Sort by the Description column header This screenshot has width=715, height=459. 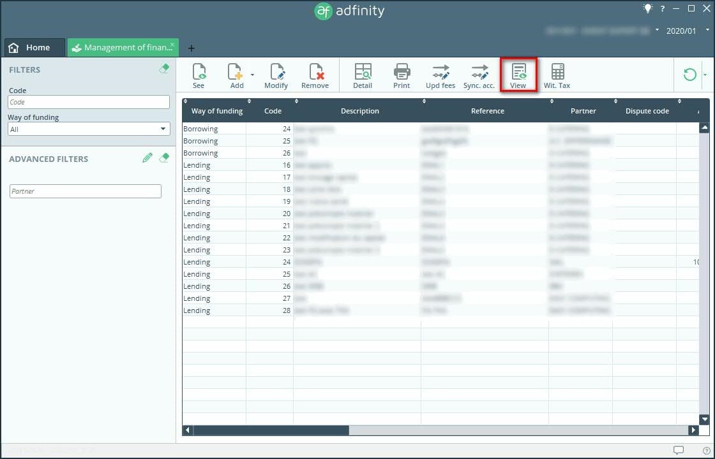tap(359, 111)
